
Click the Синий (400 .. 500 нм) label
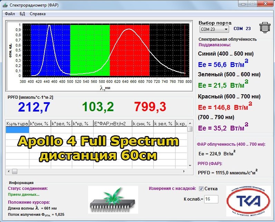click(x=226, y=54)
